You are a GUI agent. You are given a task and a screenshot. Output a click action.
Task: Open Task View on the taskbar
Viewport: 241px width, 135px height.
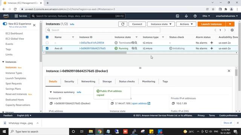(x=82, y=132)
